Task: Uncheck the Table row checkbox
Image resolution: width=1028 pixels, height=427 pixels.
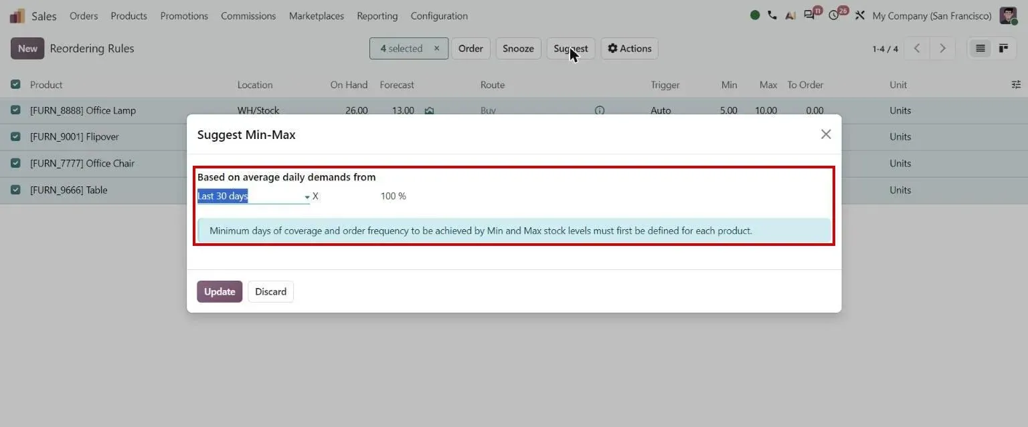Action: coord(15,190)
